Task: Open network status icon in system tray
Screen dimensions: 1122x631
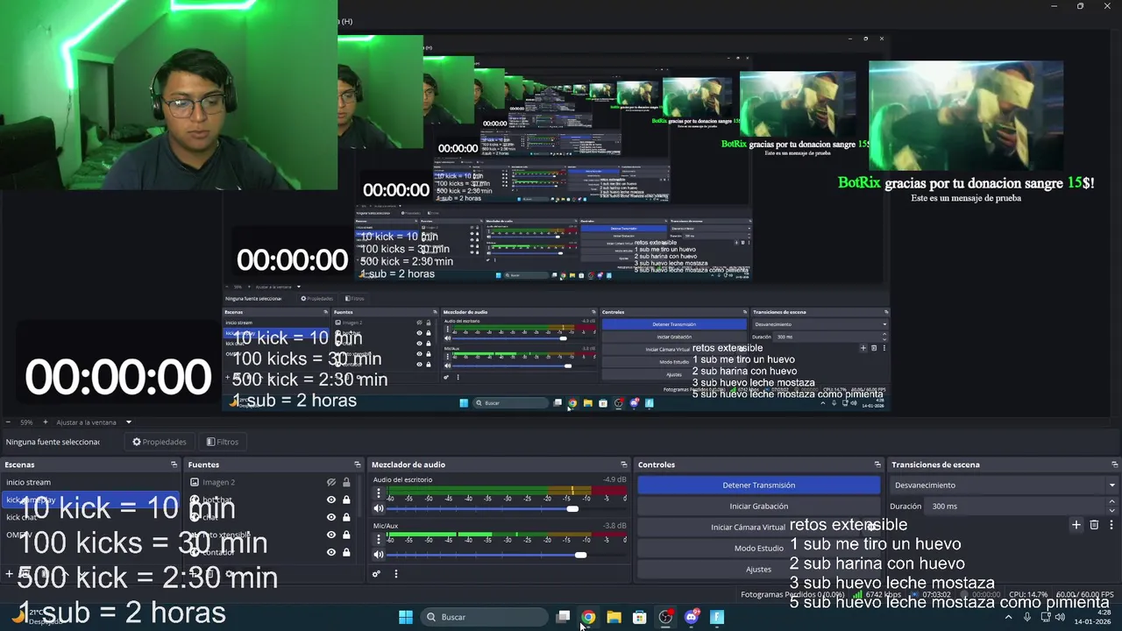Action: [x=1045, y=617]
